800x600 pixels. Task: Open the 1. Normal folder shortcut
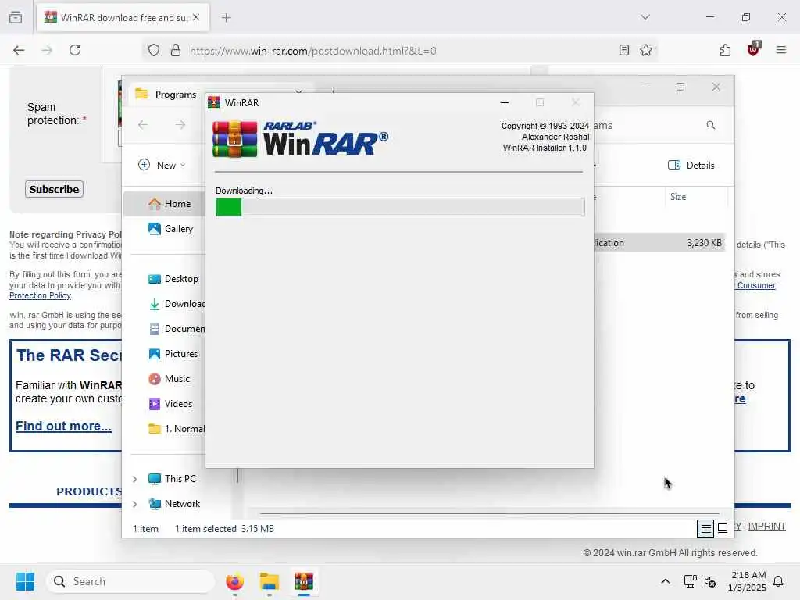(x=177, y=429)
